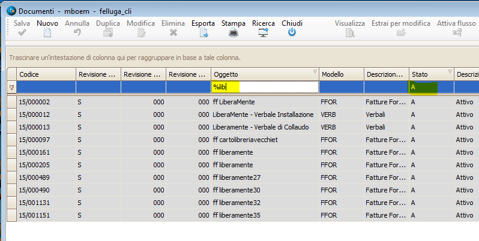The image size is (479, 241).
Task: Sort by the Modello column header
Action: [x=341, y=74]
